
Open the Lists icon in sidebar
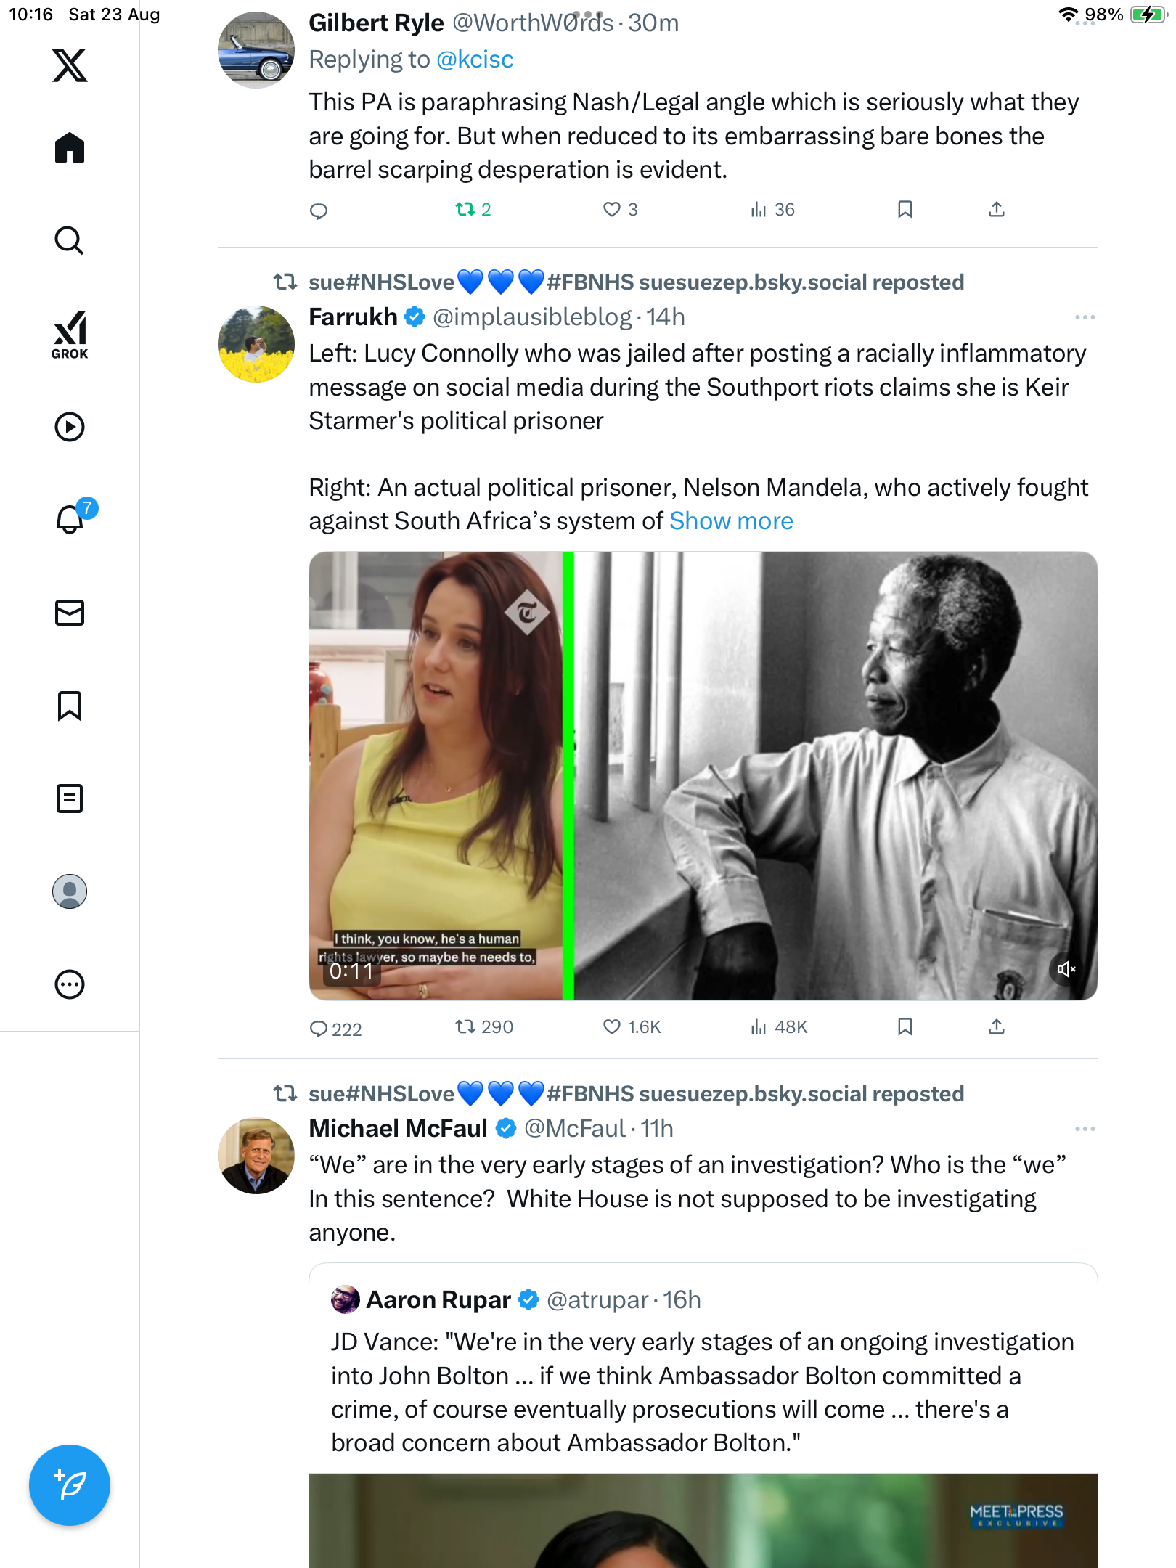[70, 799]
